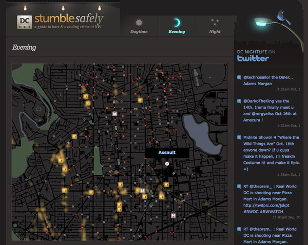
Task: Select the topmost Metro M station marker
Action: [x=114, y=114]
